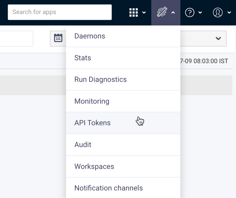The image size is (236, 198).
Task: Expand the help menu chevron
Action: [200, 12]
